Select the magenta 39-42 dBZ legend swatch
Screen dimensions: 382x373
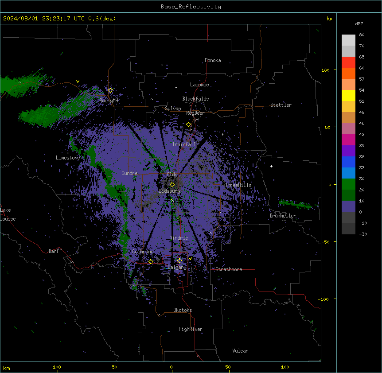tap(348, 140)
